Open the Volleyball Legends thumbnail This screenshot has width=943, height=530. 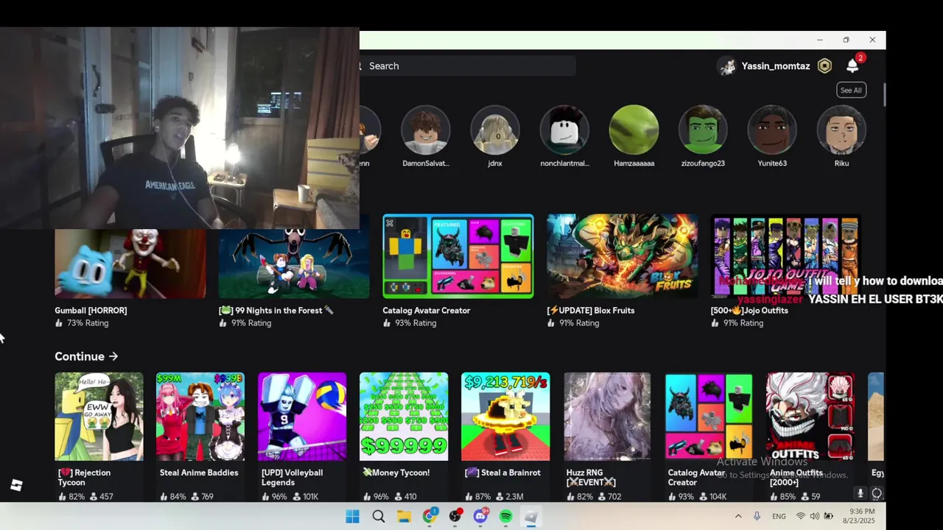[x=302, y=417]
